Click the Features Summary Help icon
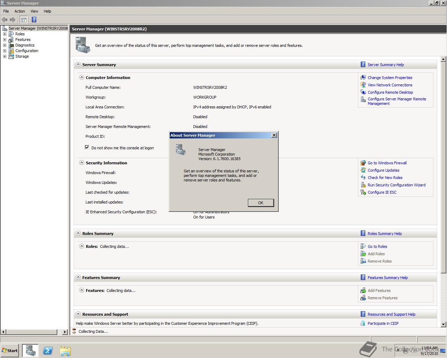Screen dimensions: 447x358 pyautogui.click(x=363, y=277)
